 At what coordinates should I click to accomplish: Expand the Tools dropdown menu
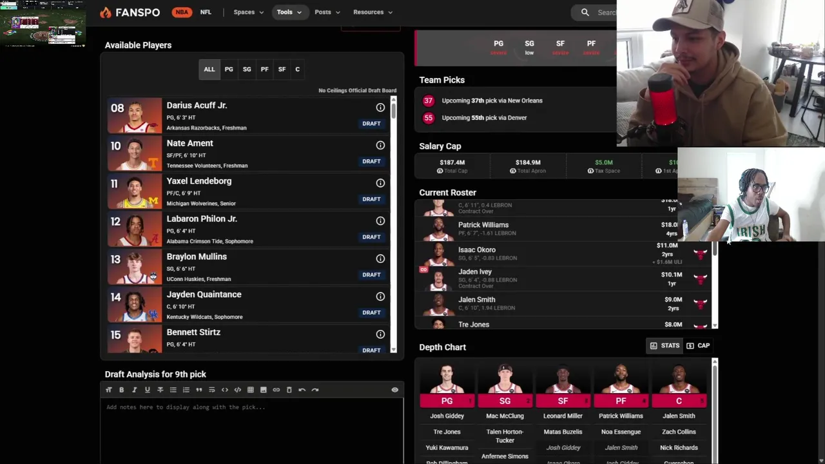pos(289,12)
